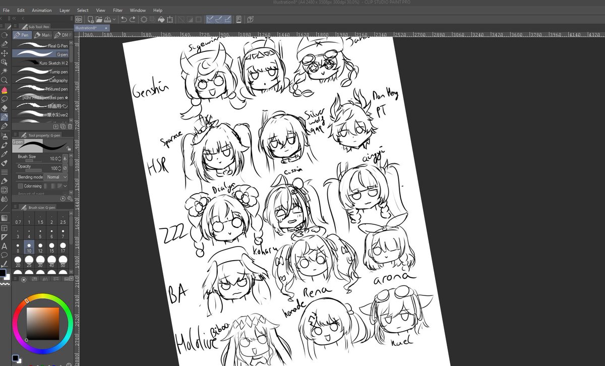Select the straight Line figure tool

coord(4,208)
